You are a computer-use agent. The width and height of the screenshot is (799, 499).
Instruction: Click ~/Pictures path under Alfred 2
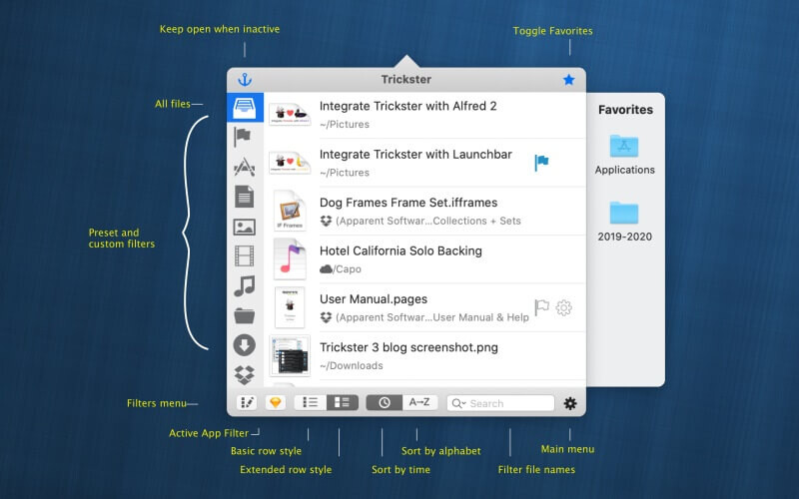[345, 124]
